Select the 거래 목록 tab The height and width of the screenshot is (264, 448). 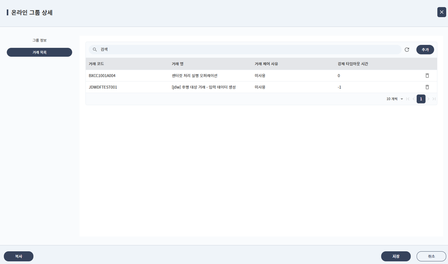pyautogui.click(x=39, y=52)
